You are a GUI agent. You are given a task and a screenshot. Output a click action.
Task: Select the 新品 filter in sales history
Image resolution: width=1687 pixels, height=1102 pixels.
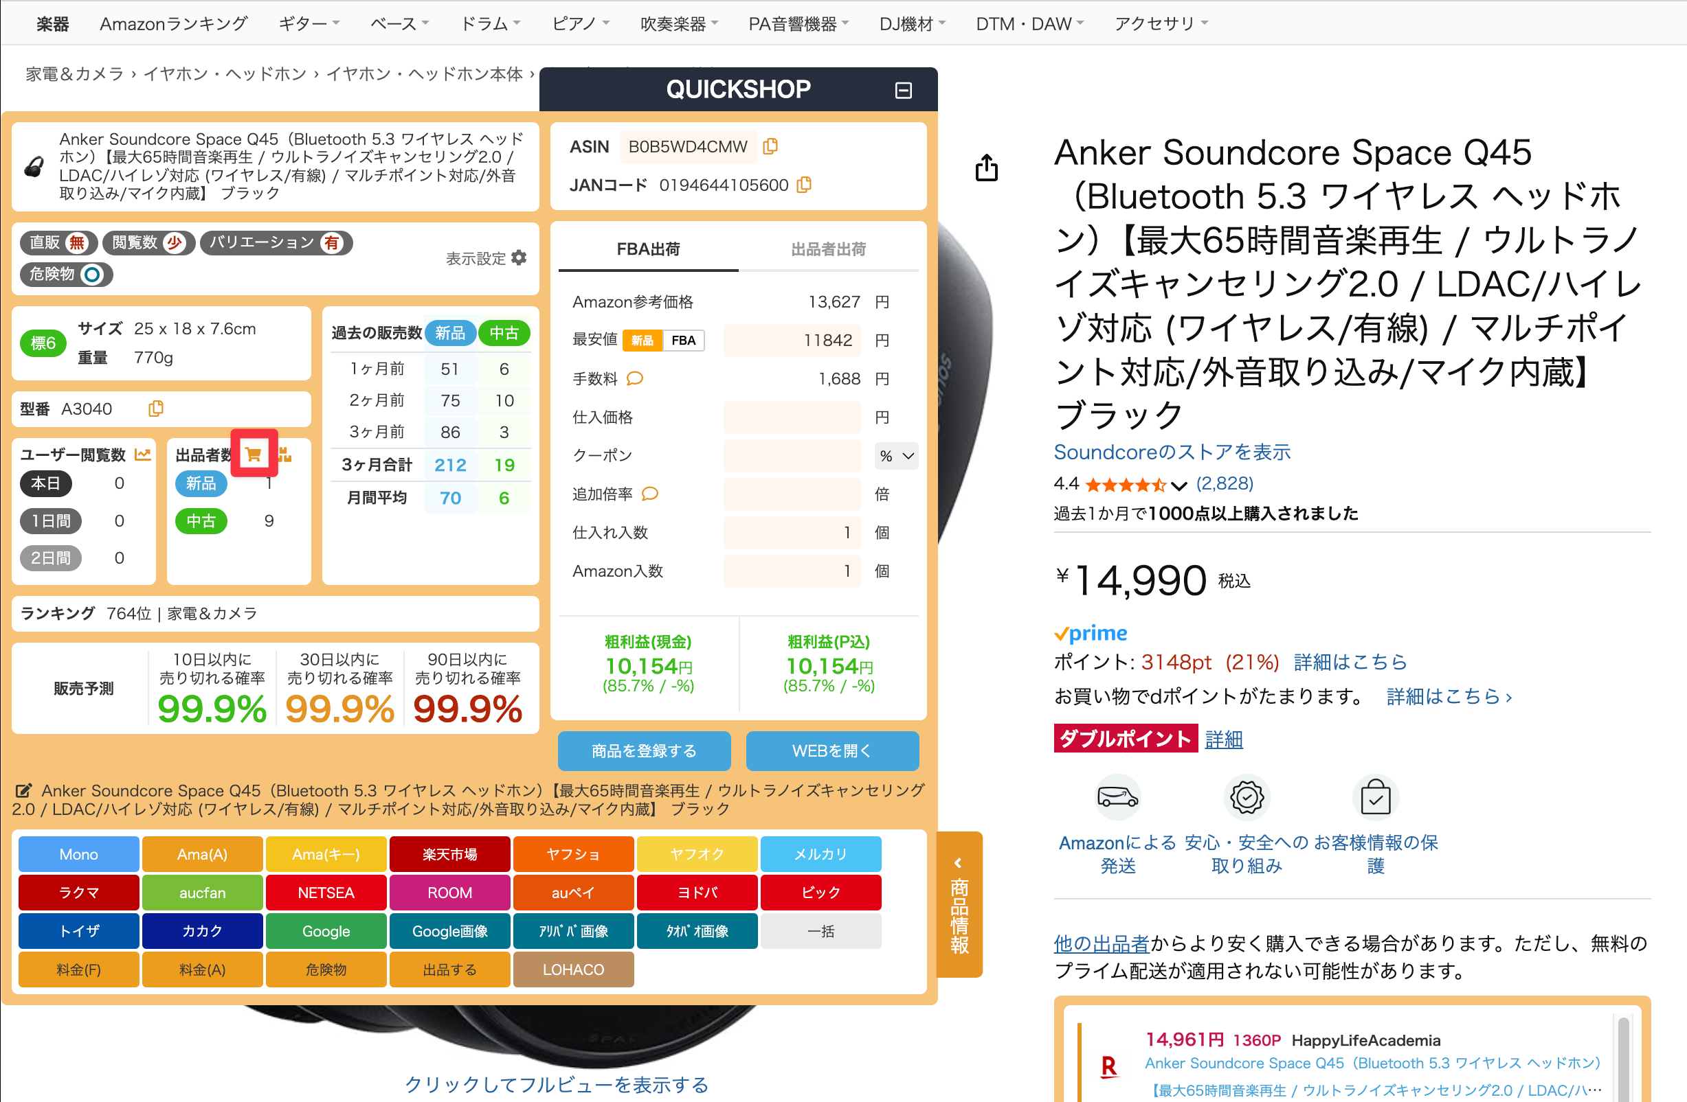point(450,333)
